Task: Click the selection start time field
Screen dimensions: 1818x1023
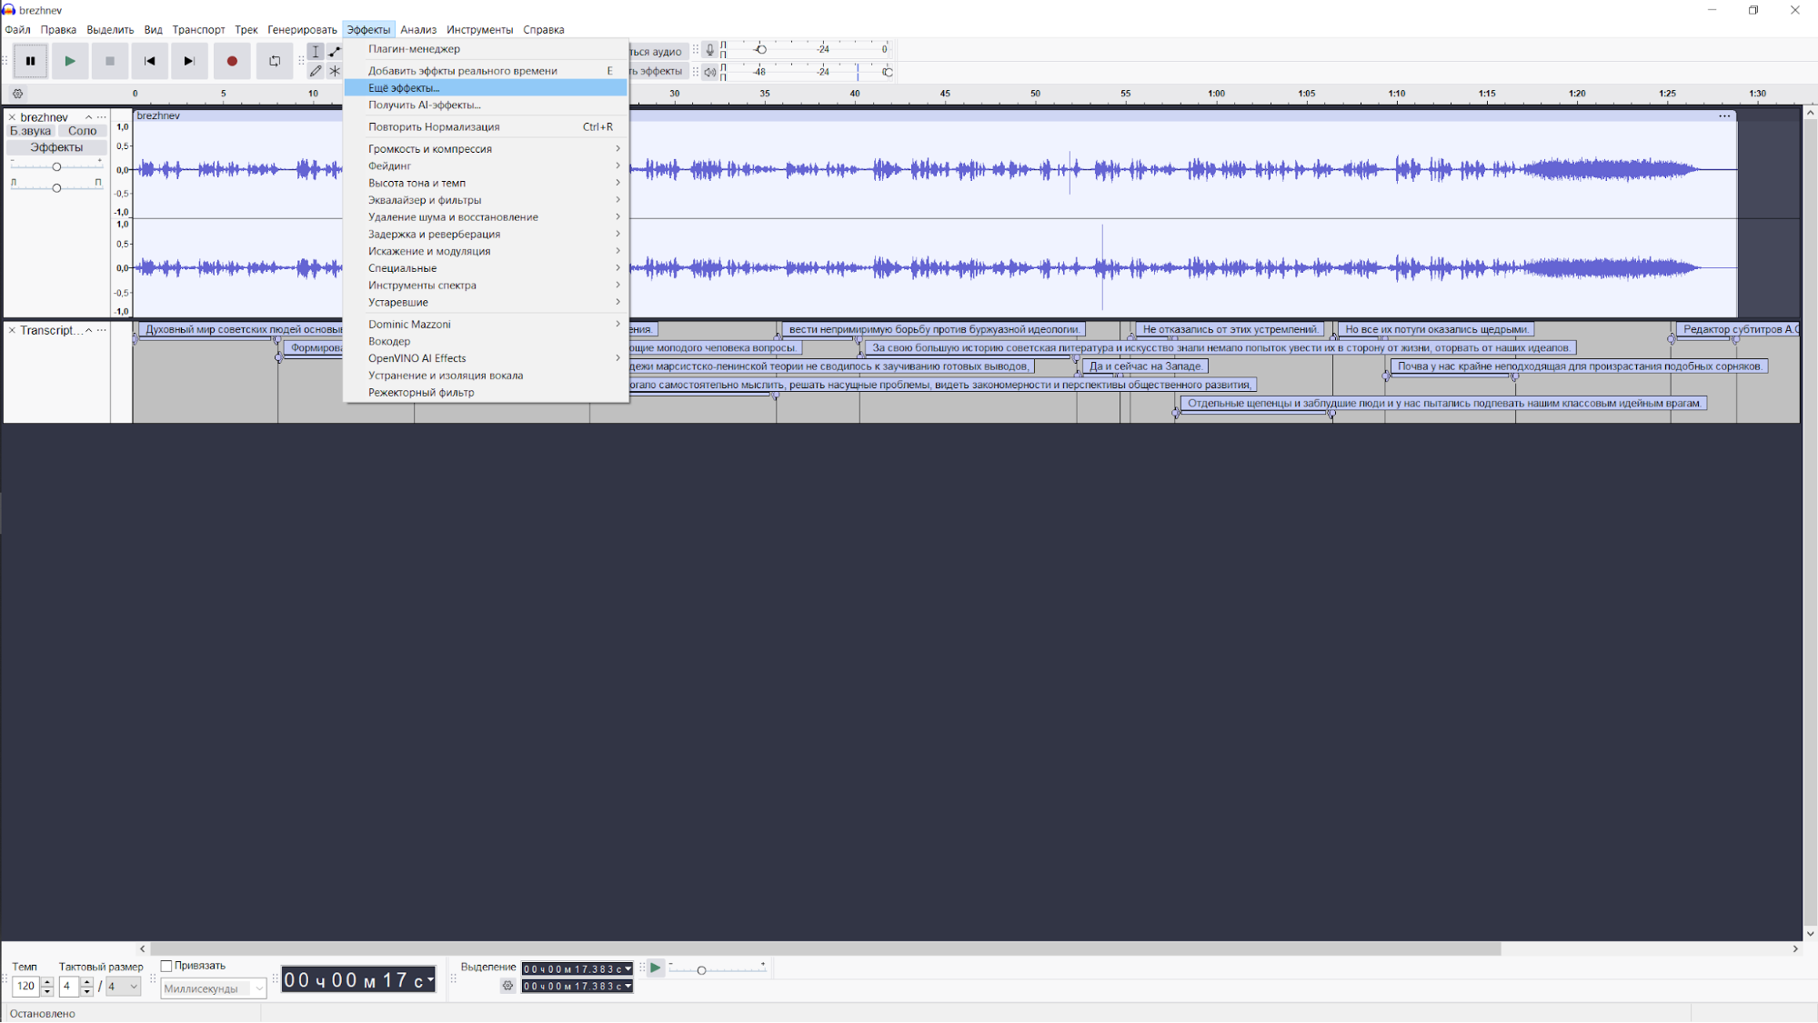Action: (x=572, y=968)
